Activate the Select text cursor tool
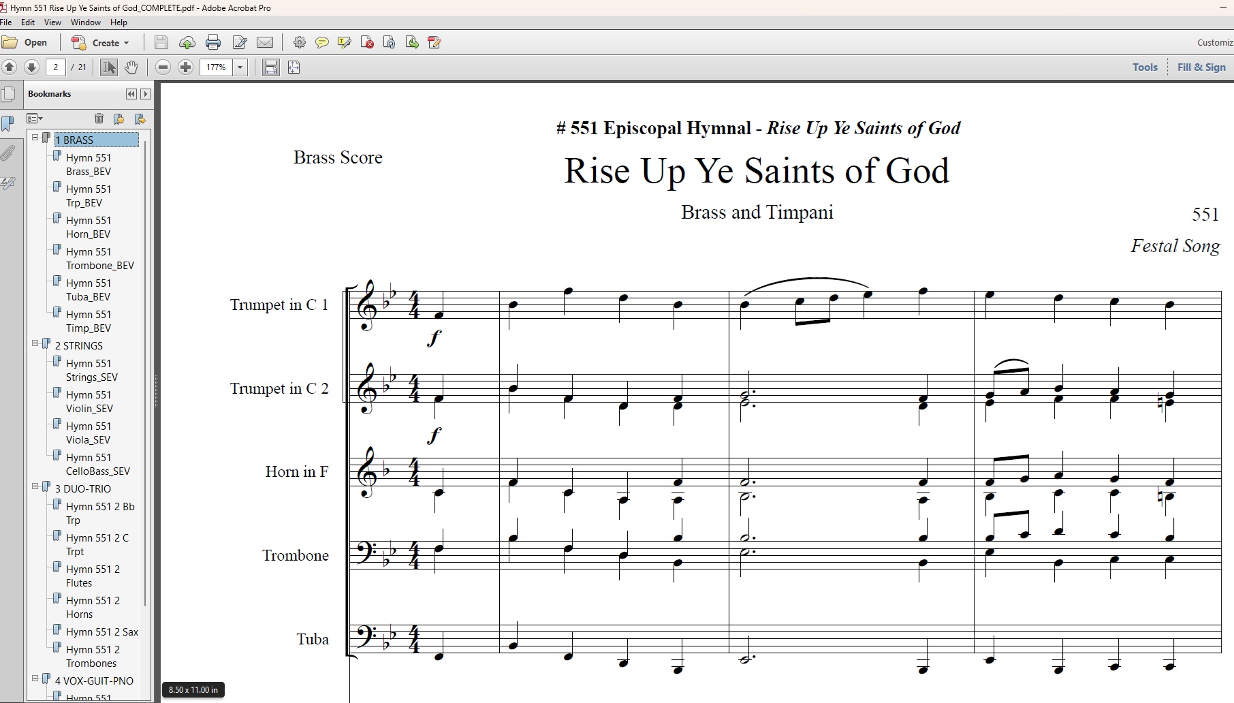 (108, 67)
